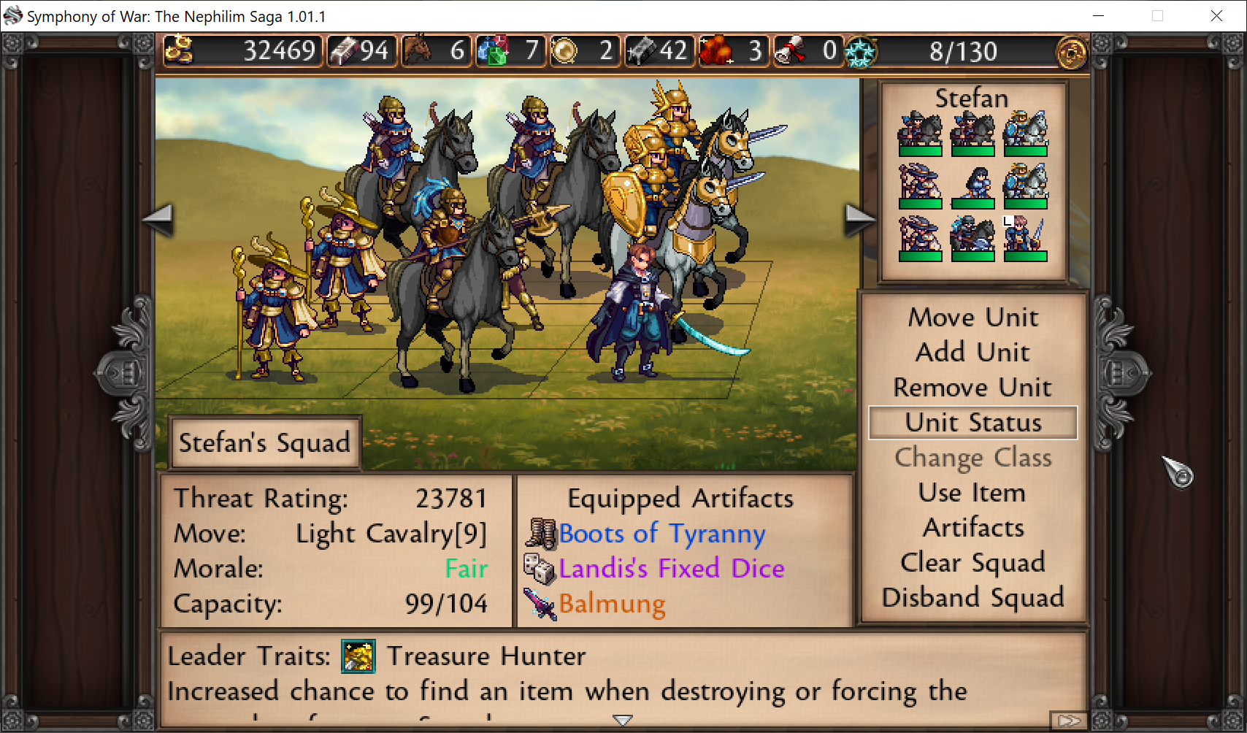The width and height of the screenshot is (1247, 733).
Task: Click the iron ingot resource icon
Action: pyautogui.click(x=642, y=50)
